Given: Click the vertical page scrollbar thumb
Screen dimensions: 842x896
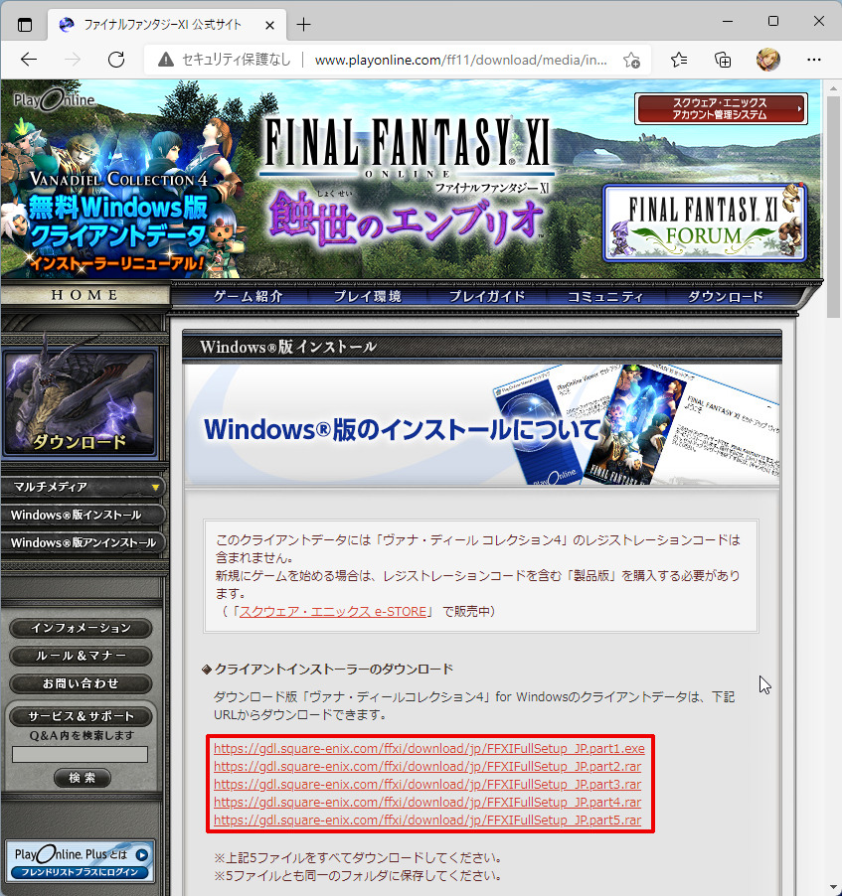Looking at the screenshot, I should point(833,206).
